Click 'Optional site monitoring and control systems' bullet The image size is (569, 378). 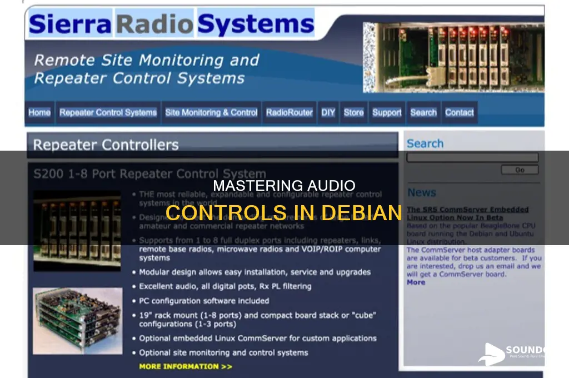pyautogui.click(x=223, y=353)
